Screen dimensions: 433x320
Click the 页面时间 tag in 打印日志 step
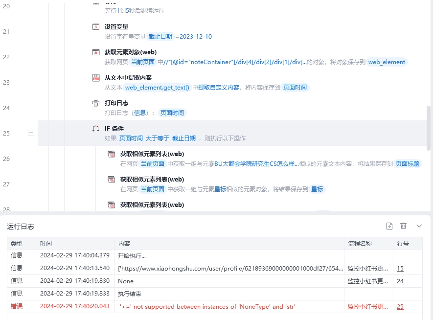tap(172, 113)
